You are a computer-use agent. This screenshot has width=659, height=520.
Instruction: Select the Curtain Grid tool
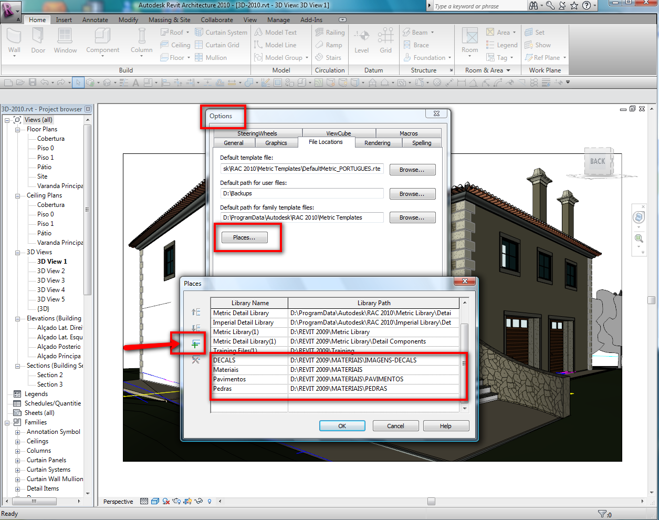(217, 45)
